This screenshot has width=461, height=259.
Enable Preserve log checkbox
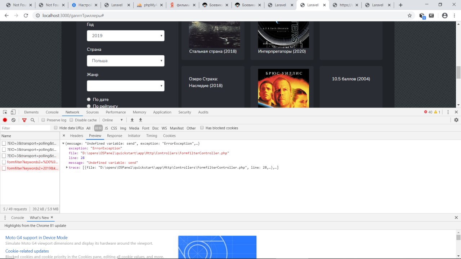coord(43,120)
